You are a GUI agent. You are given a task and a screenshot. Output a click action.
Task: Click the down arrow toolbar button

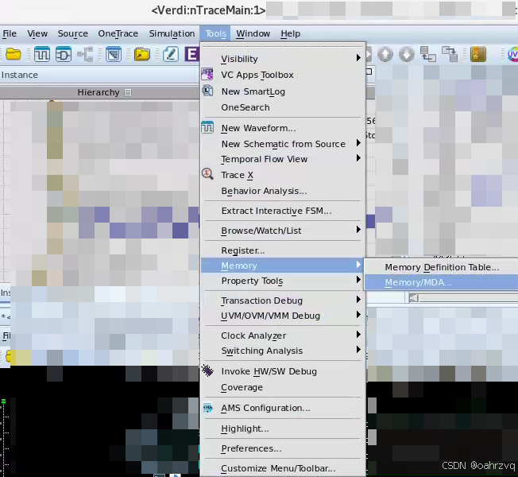tap(406, 54)
